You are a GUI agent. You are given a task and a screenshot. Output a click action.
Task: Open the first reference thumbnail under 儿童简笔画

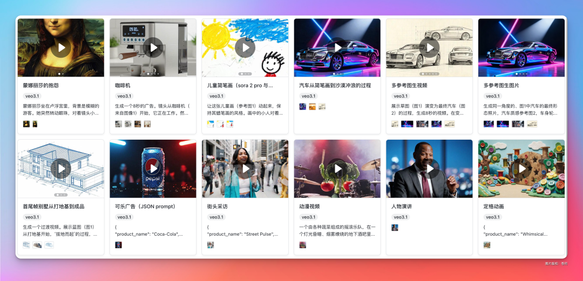click(211, 124)
